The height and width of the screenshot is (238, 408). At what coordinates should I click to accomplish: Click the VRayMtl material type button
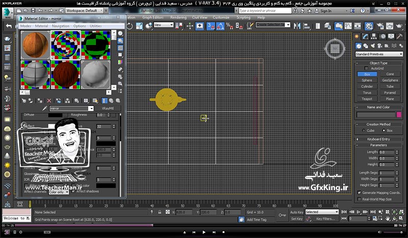click(108, 108)
